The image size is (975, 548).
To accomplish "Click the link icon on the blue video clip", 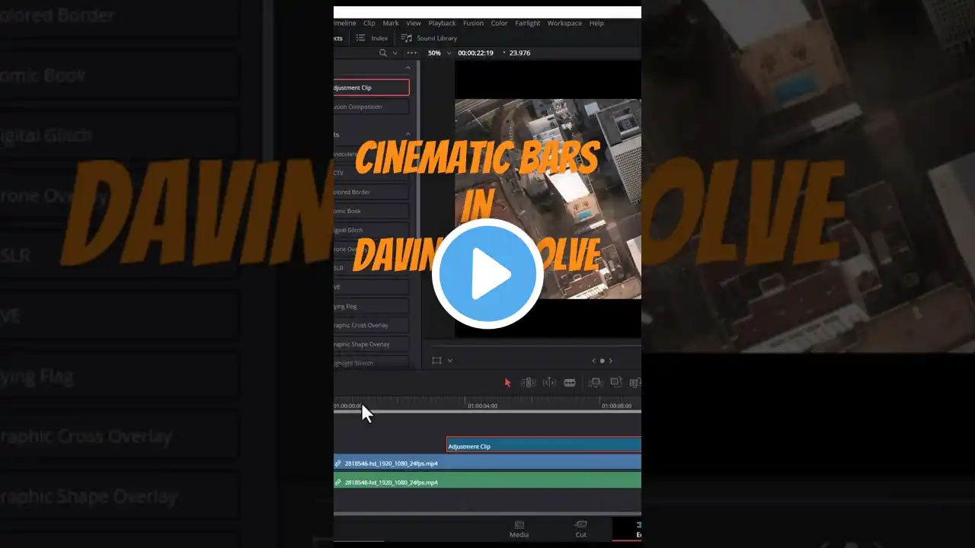I will click(x=338, y=463).
